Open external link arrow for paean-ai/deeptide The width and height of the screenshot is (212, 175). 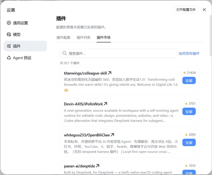click(x=98, y=166)
